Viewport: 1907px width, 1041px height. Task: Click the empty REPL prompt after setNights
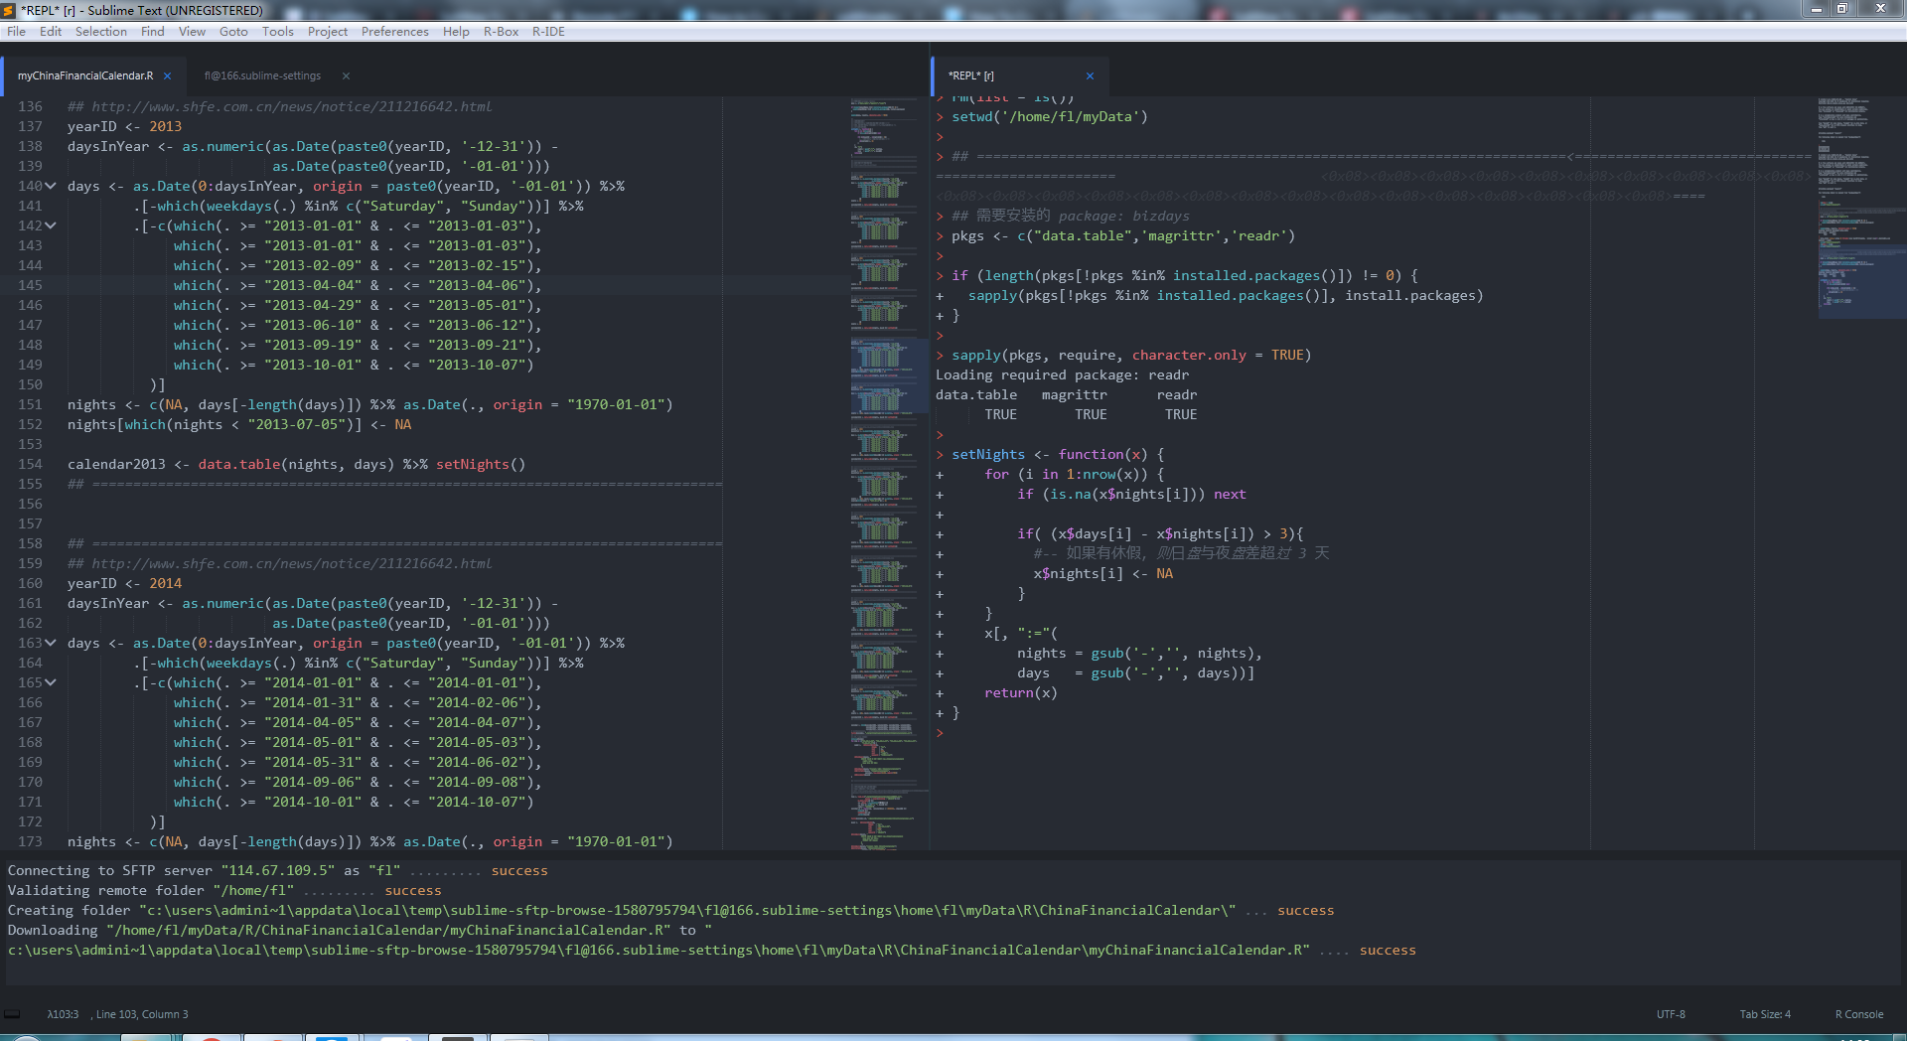click(940, 732)
